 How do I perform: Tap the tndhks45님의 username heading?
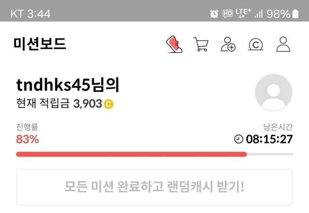68,85
